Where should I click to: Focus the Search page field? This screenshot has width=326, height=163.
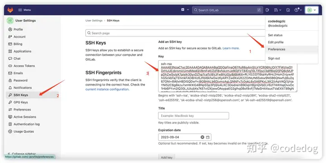pos(176,33)
